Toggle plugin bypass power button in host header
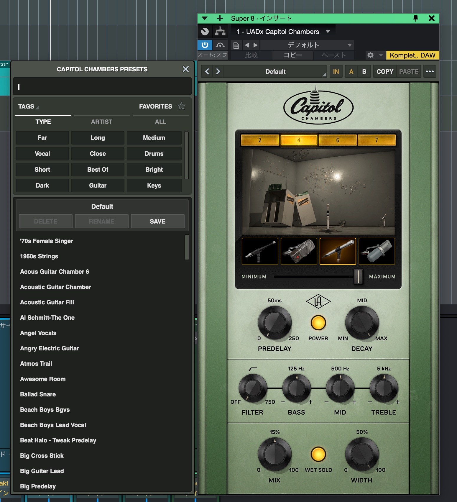The width and height of the screenshot is (457, 502). [x=205, y=45]
